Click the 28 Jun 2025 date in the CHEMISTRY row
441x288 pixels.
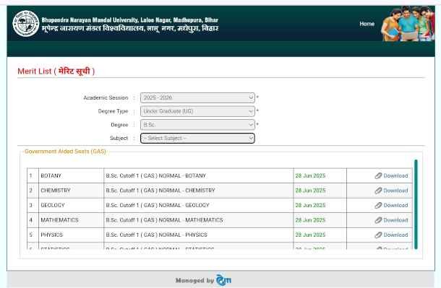click(x=310, y=191)
